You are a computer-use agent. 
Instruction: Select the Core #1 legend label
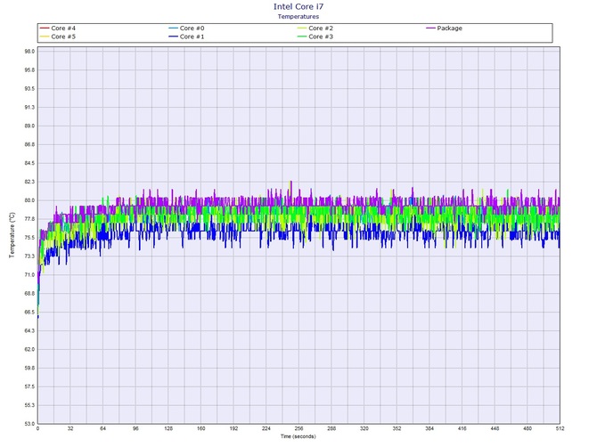coord(192,37)
